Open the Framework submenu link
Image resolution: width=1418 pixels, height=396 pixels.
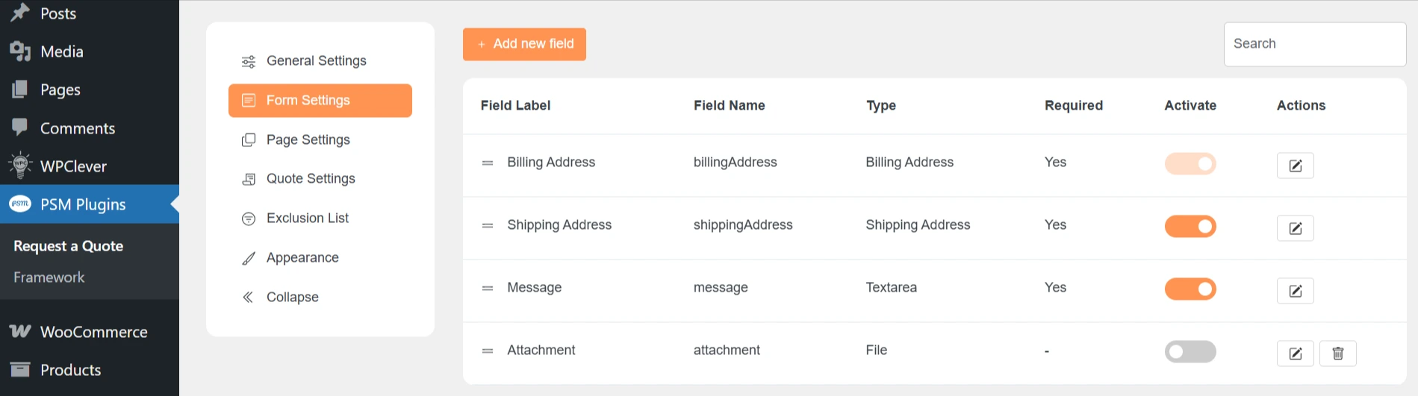click(x=49, y=277)
